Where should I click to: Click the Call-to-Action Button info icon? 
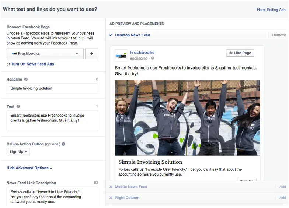tap(63, 144)
